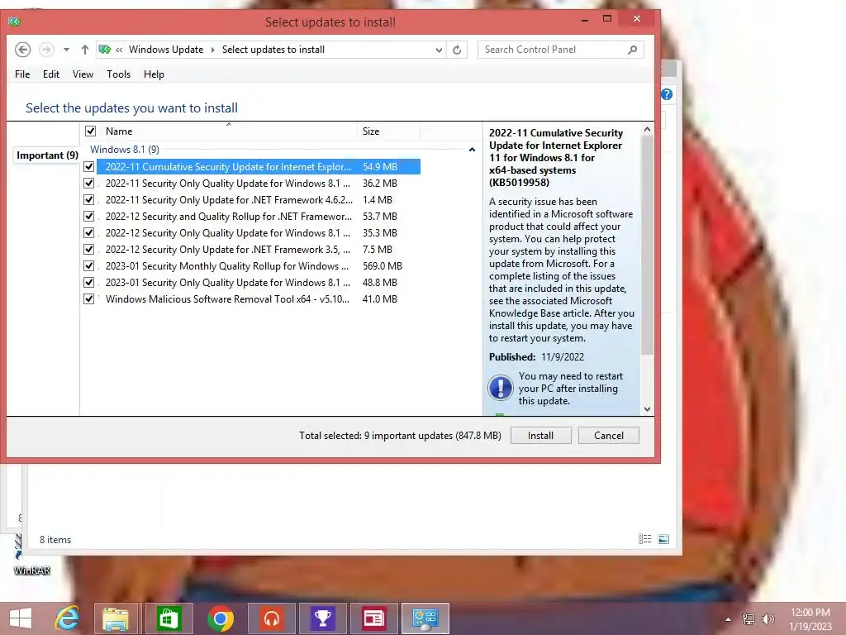This screenshot has height=635, width=846.
Task: Open the volume speaker tray icon
Action: (768, 619)
